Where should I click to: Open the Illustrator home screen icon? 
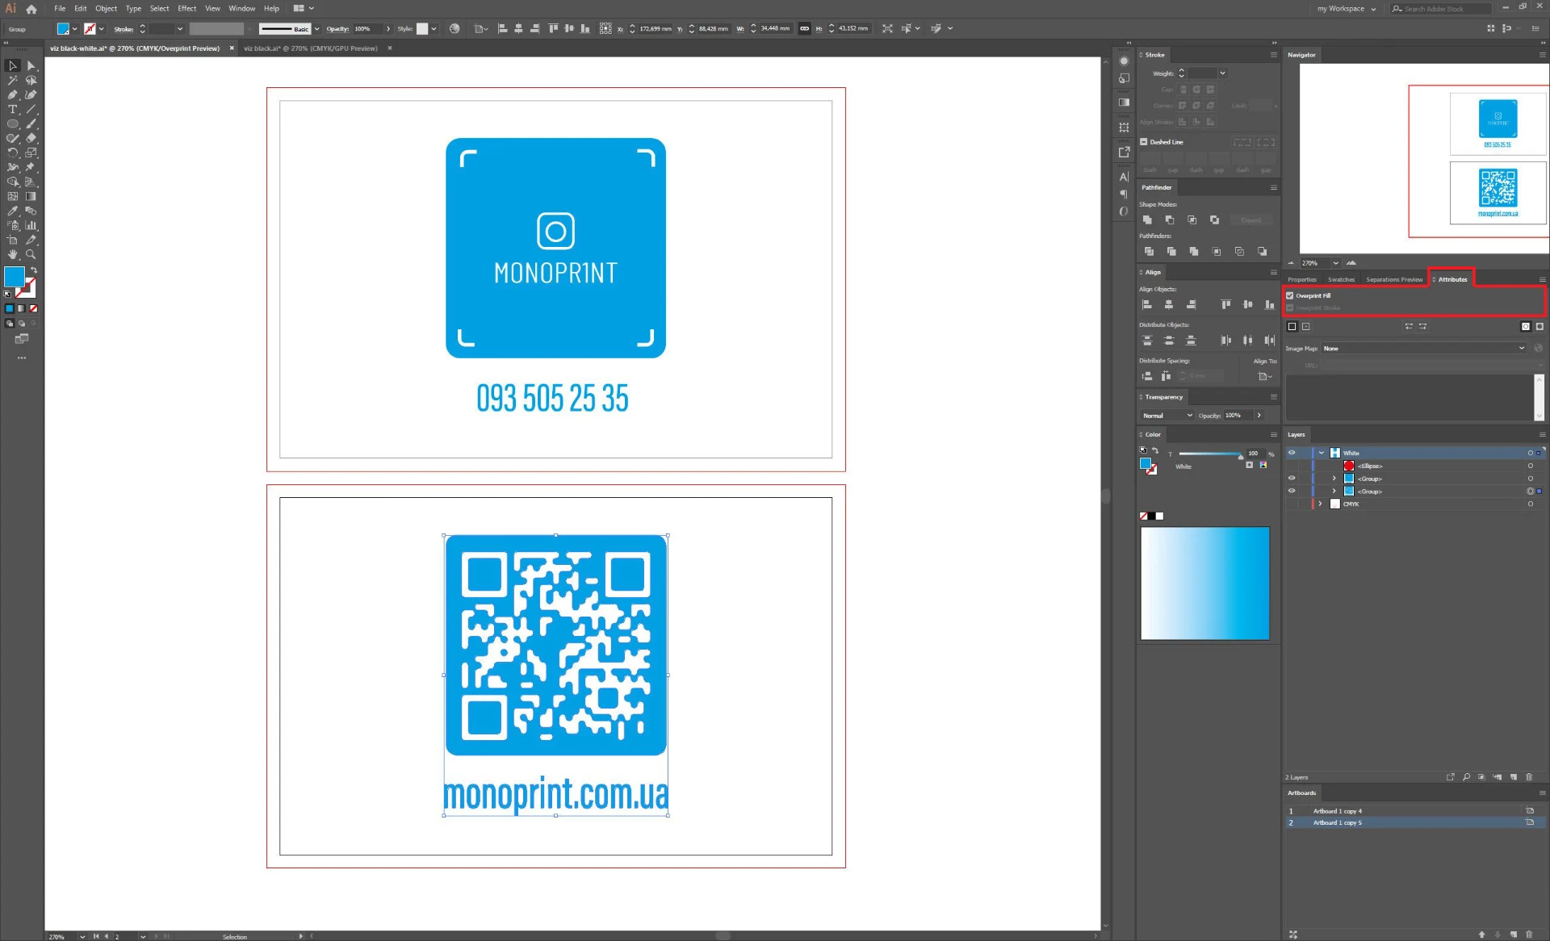tap(31, 9)
